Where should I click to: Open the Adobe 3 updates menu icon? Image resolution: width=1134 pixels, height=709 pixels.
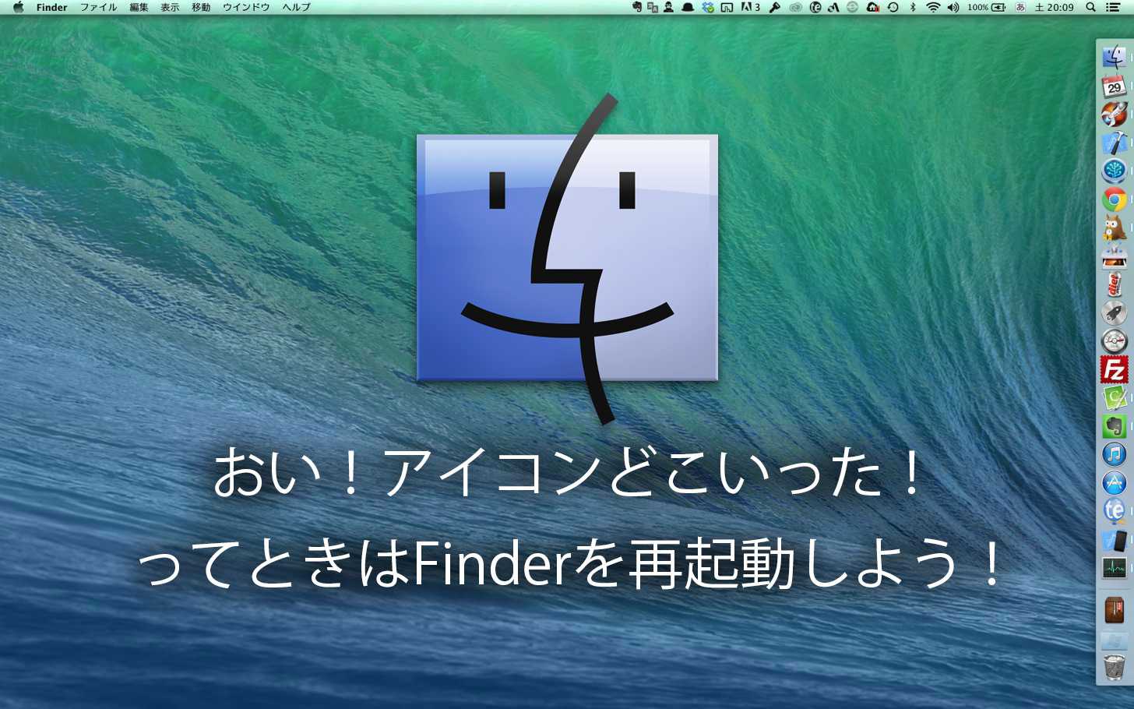click(x=751, y=7)
